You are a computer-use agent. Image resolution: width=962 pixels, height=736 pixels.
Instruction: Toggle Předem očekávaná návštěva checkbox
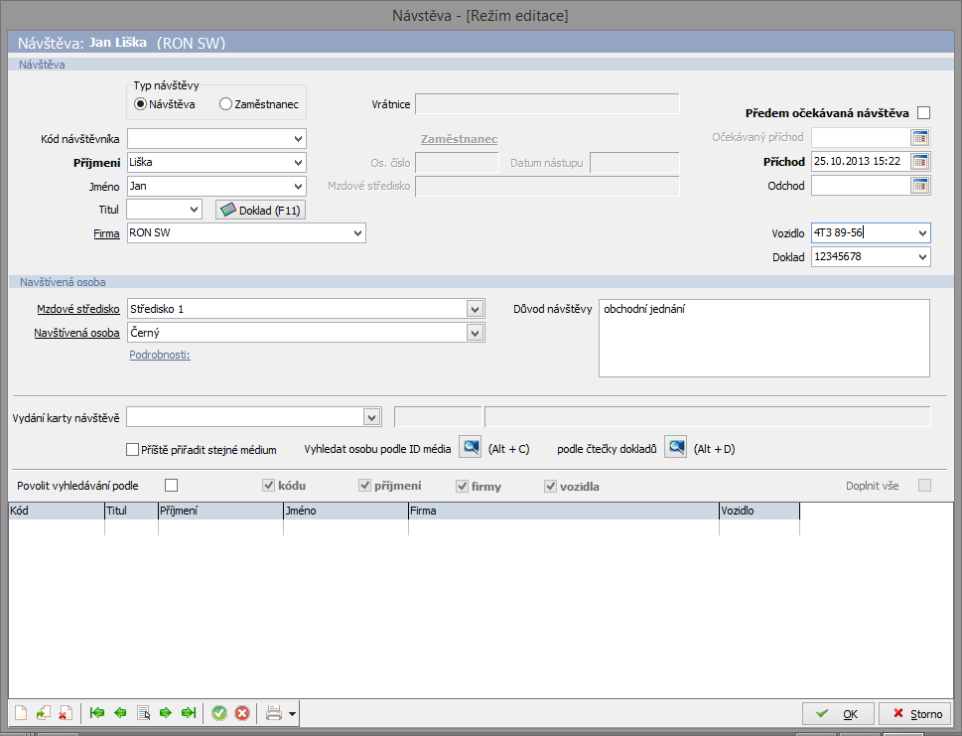click(x=923, y=113)
